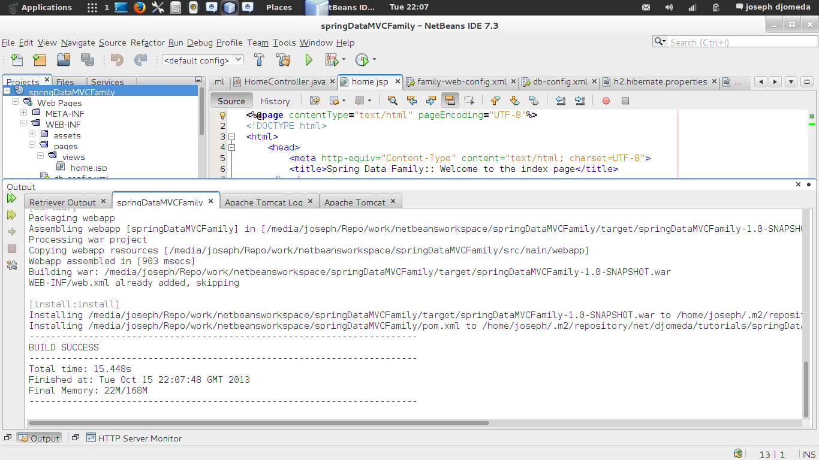Click the Last Edit editor toolbar icon
819x460 pixels.
click(315, 101)
